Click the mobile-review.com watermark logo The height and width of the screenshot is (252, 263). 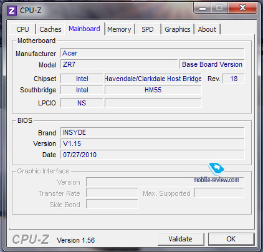pyautogui.click(x=216, y=173)
